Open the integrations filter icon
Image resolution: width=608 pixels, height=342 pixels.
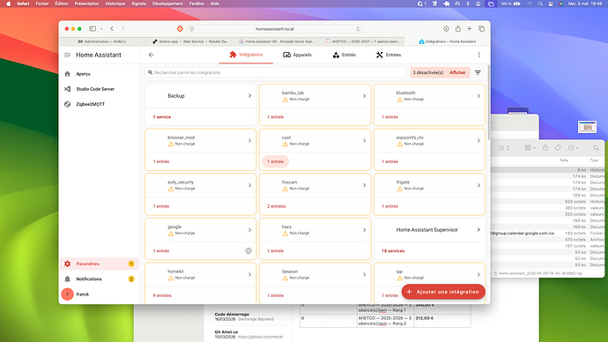478,72
